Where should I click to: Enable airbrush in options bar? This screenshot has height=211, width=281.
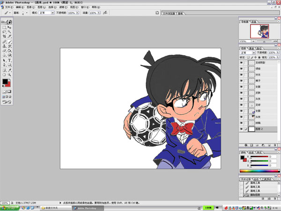(x=105, y=13)
